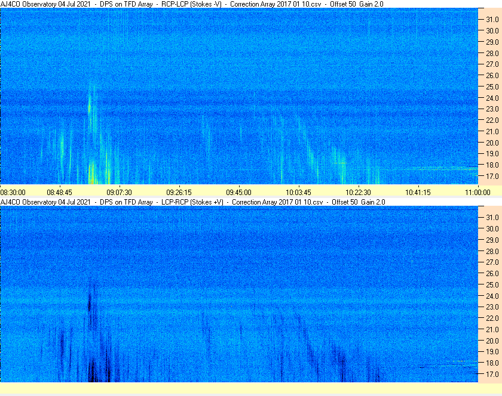Click the 22.0 frequency label in upper panel

point(492,120)
